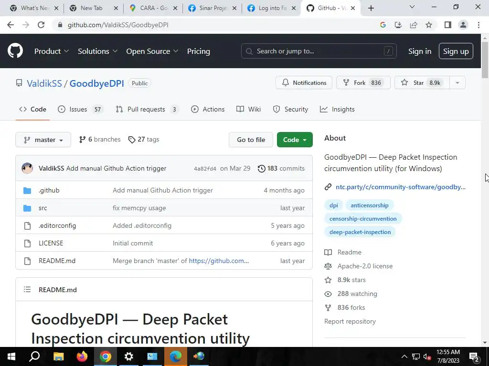Show hidden system tray icons chevron
The image size is (489, 366).
(x=404, y=356)
